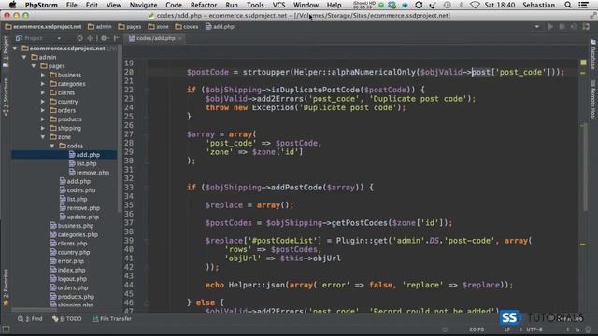
Task: Click the yellow inspection indicator above the scrollbar
Action: pos(583,63)
